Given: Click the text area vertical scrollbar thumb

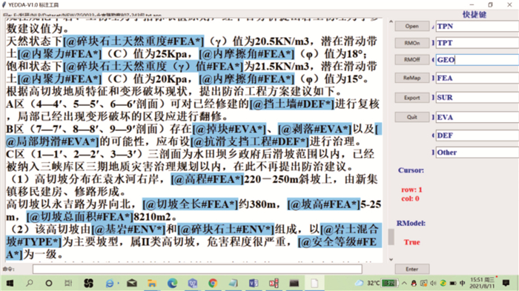Looking at the screenshot, I should click(x=391, y=237).
